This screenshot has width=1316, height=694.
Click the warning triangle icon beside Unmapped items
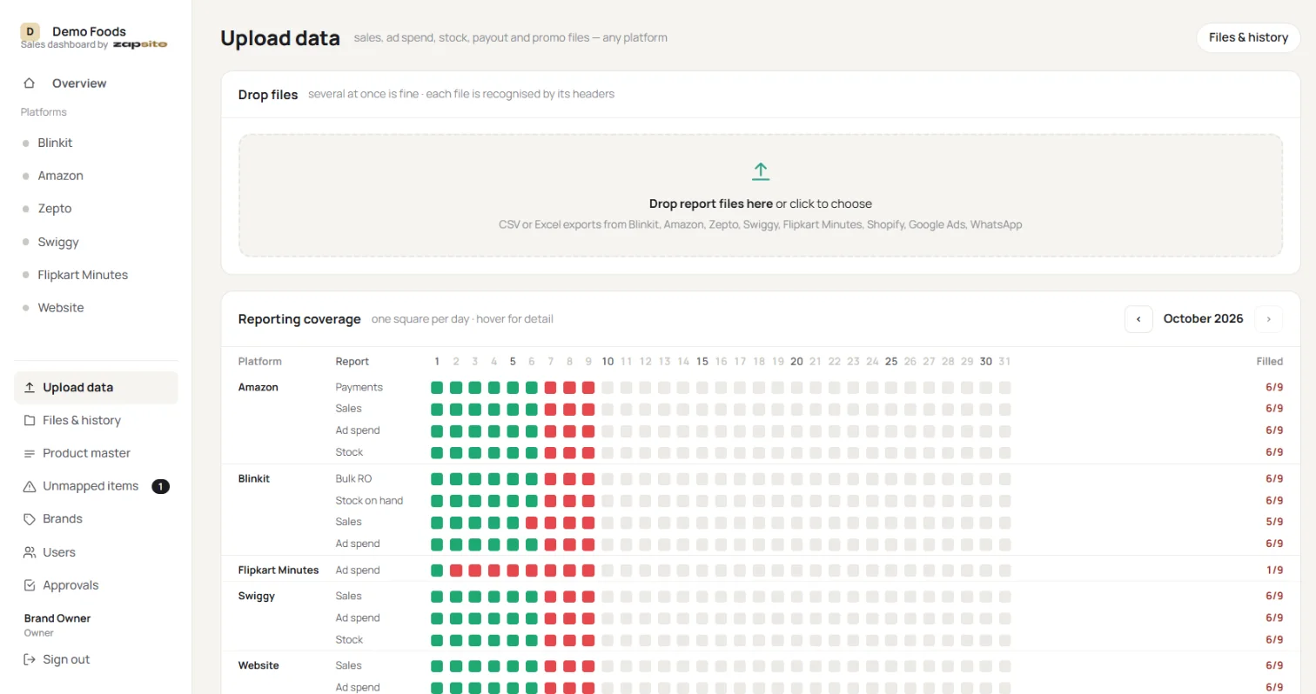coord(30,486)
